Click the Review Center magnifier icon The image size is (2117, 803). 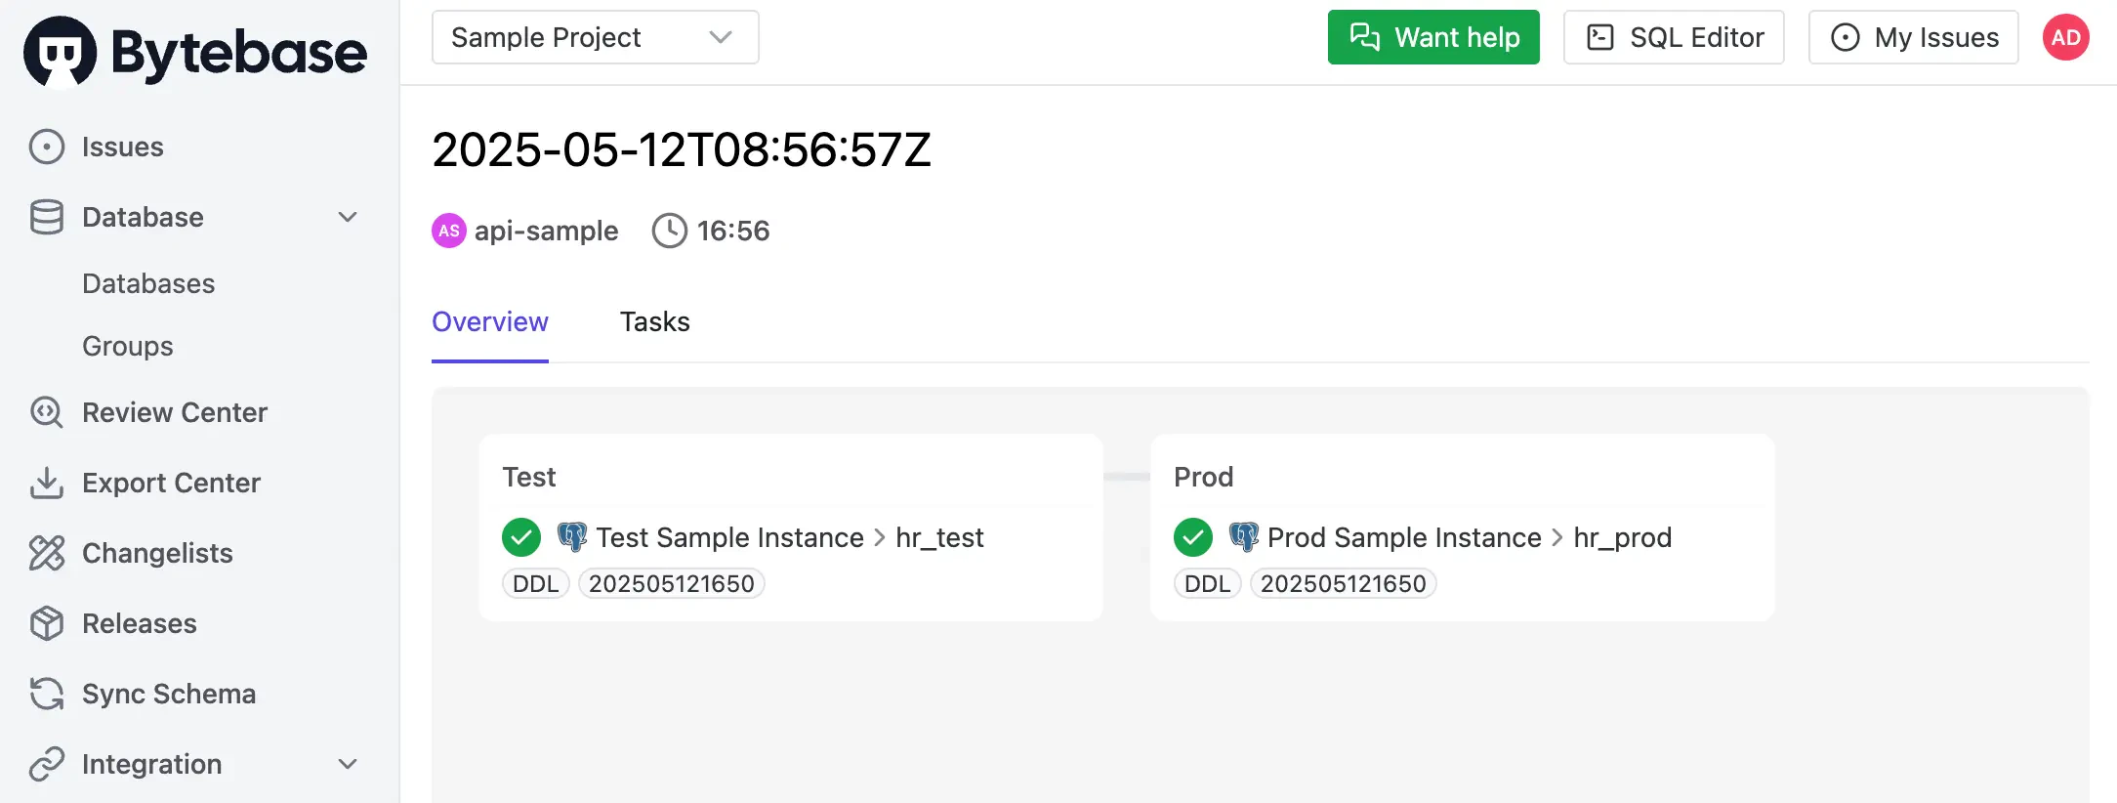47,412
